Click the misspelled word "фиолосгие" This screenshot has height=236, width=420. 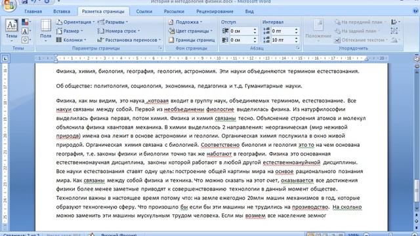[x=220, y=109]
